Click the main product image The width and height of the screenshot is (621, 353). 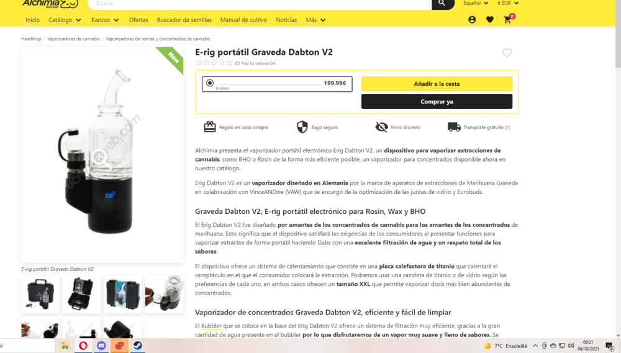click(x=102, y=155)
